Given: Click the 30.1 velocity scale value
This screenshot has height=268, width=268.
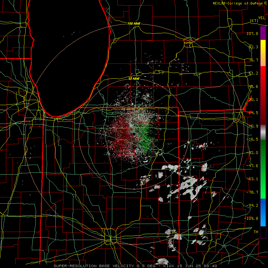Looking at the screenshot, I should [x=253, y=100].
